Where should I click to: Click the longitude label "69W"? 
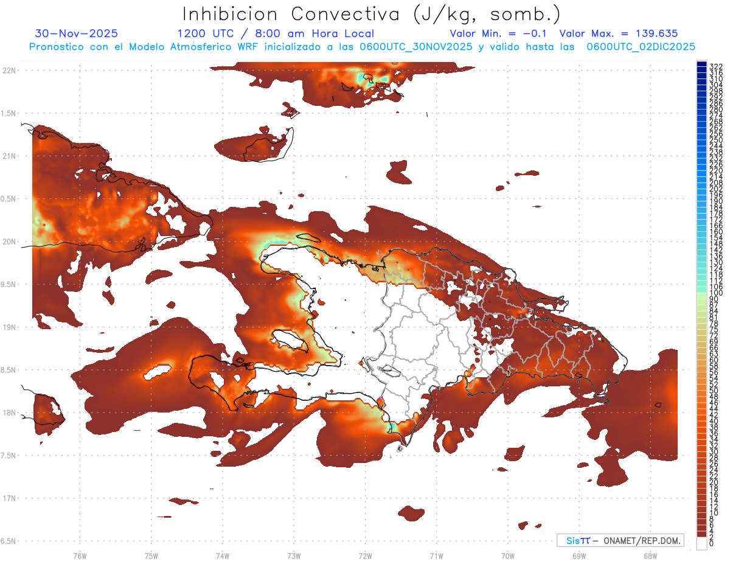[x=579, y=555]
